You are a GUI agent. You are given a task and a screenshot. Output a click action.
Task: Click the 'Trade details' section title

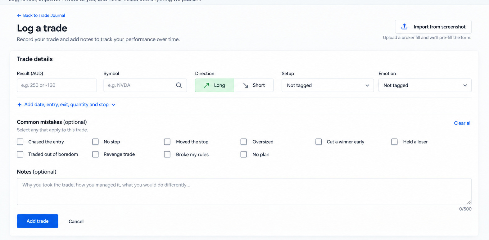35,59
